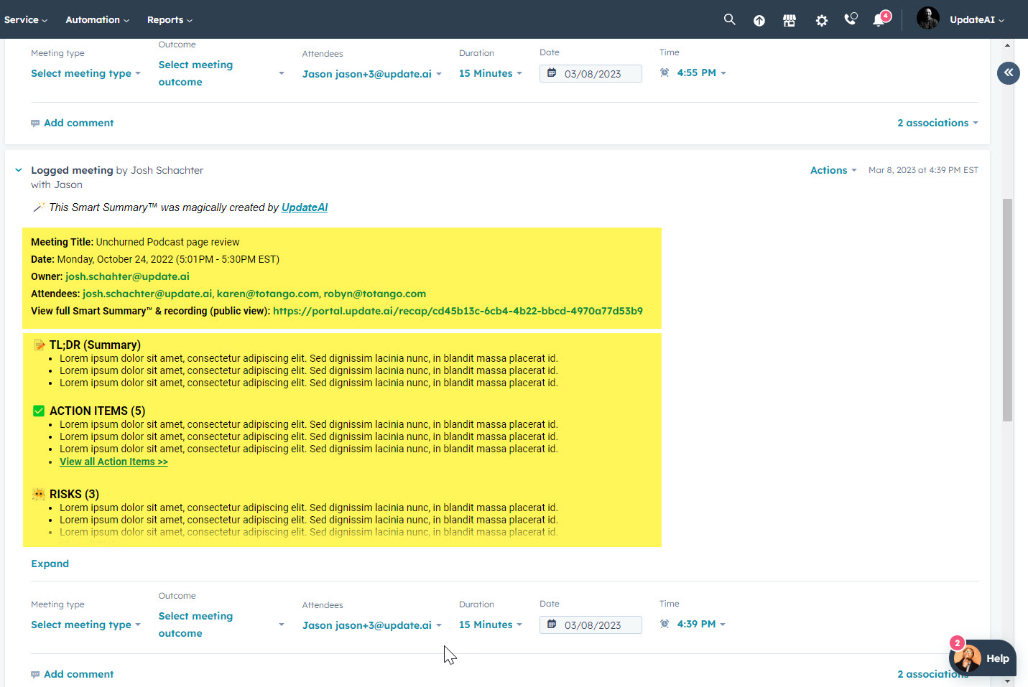The height and width of the screenshot is (687, 1028).
Task: Open Service menu
Action: 26,19
